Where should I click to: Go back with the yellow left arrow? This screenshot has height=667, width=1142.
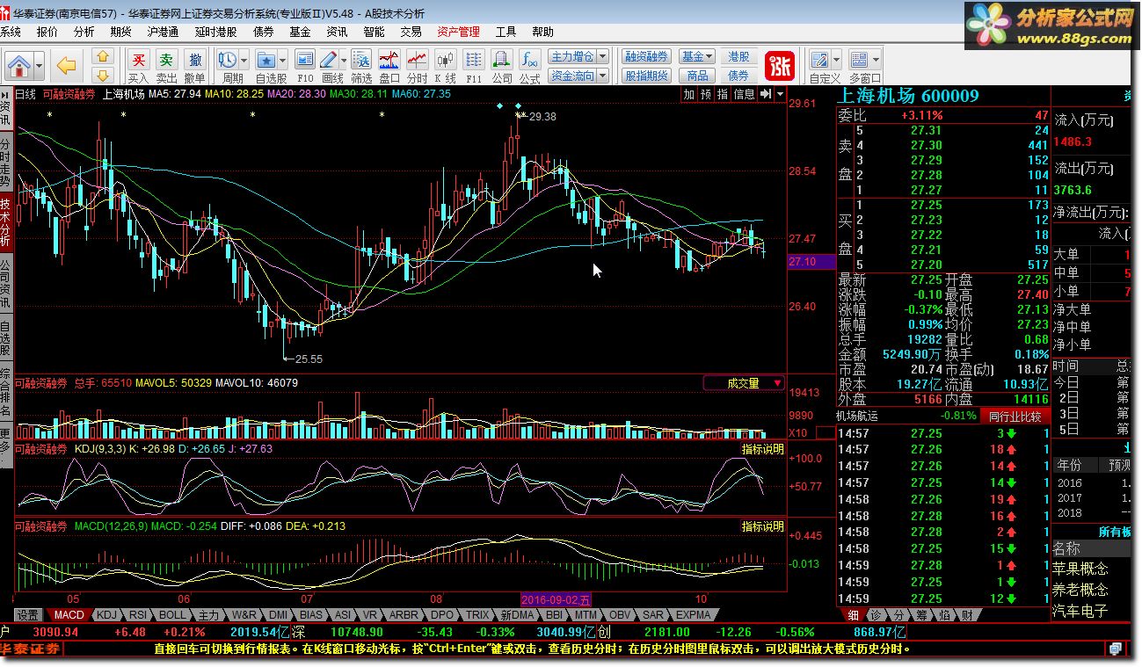point(66,64)
